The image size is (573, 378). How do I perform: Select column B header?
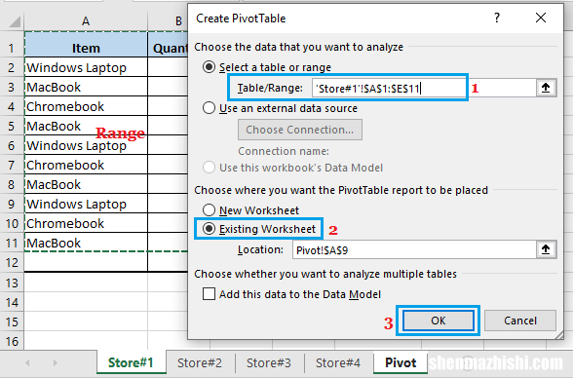coord(168,21)
